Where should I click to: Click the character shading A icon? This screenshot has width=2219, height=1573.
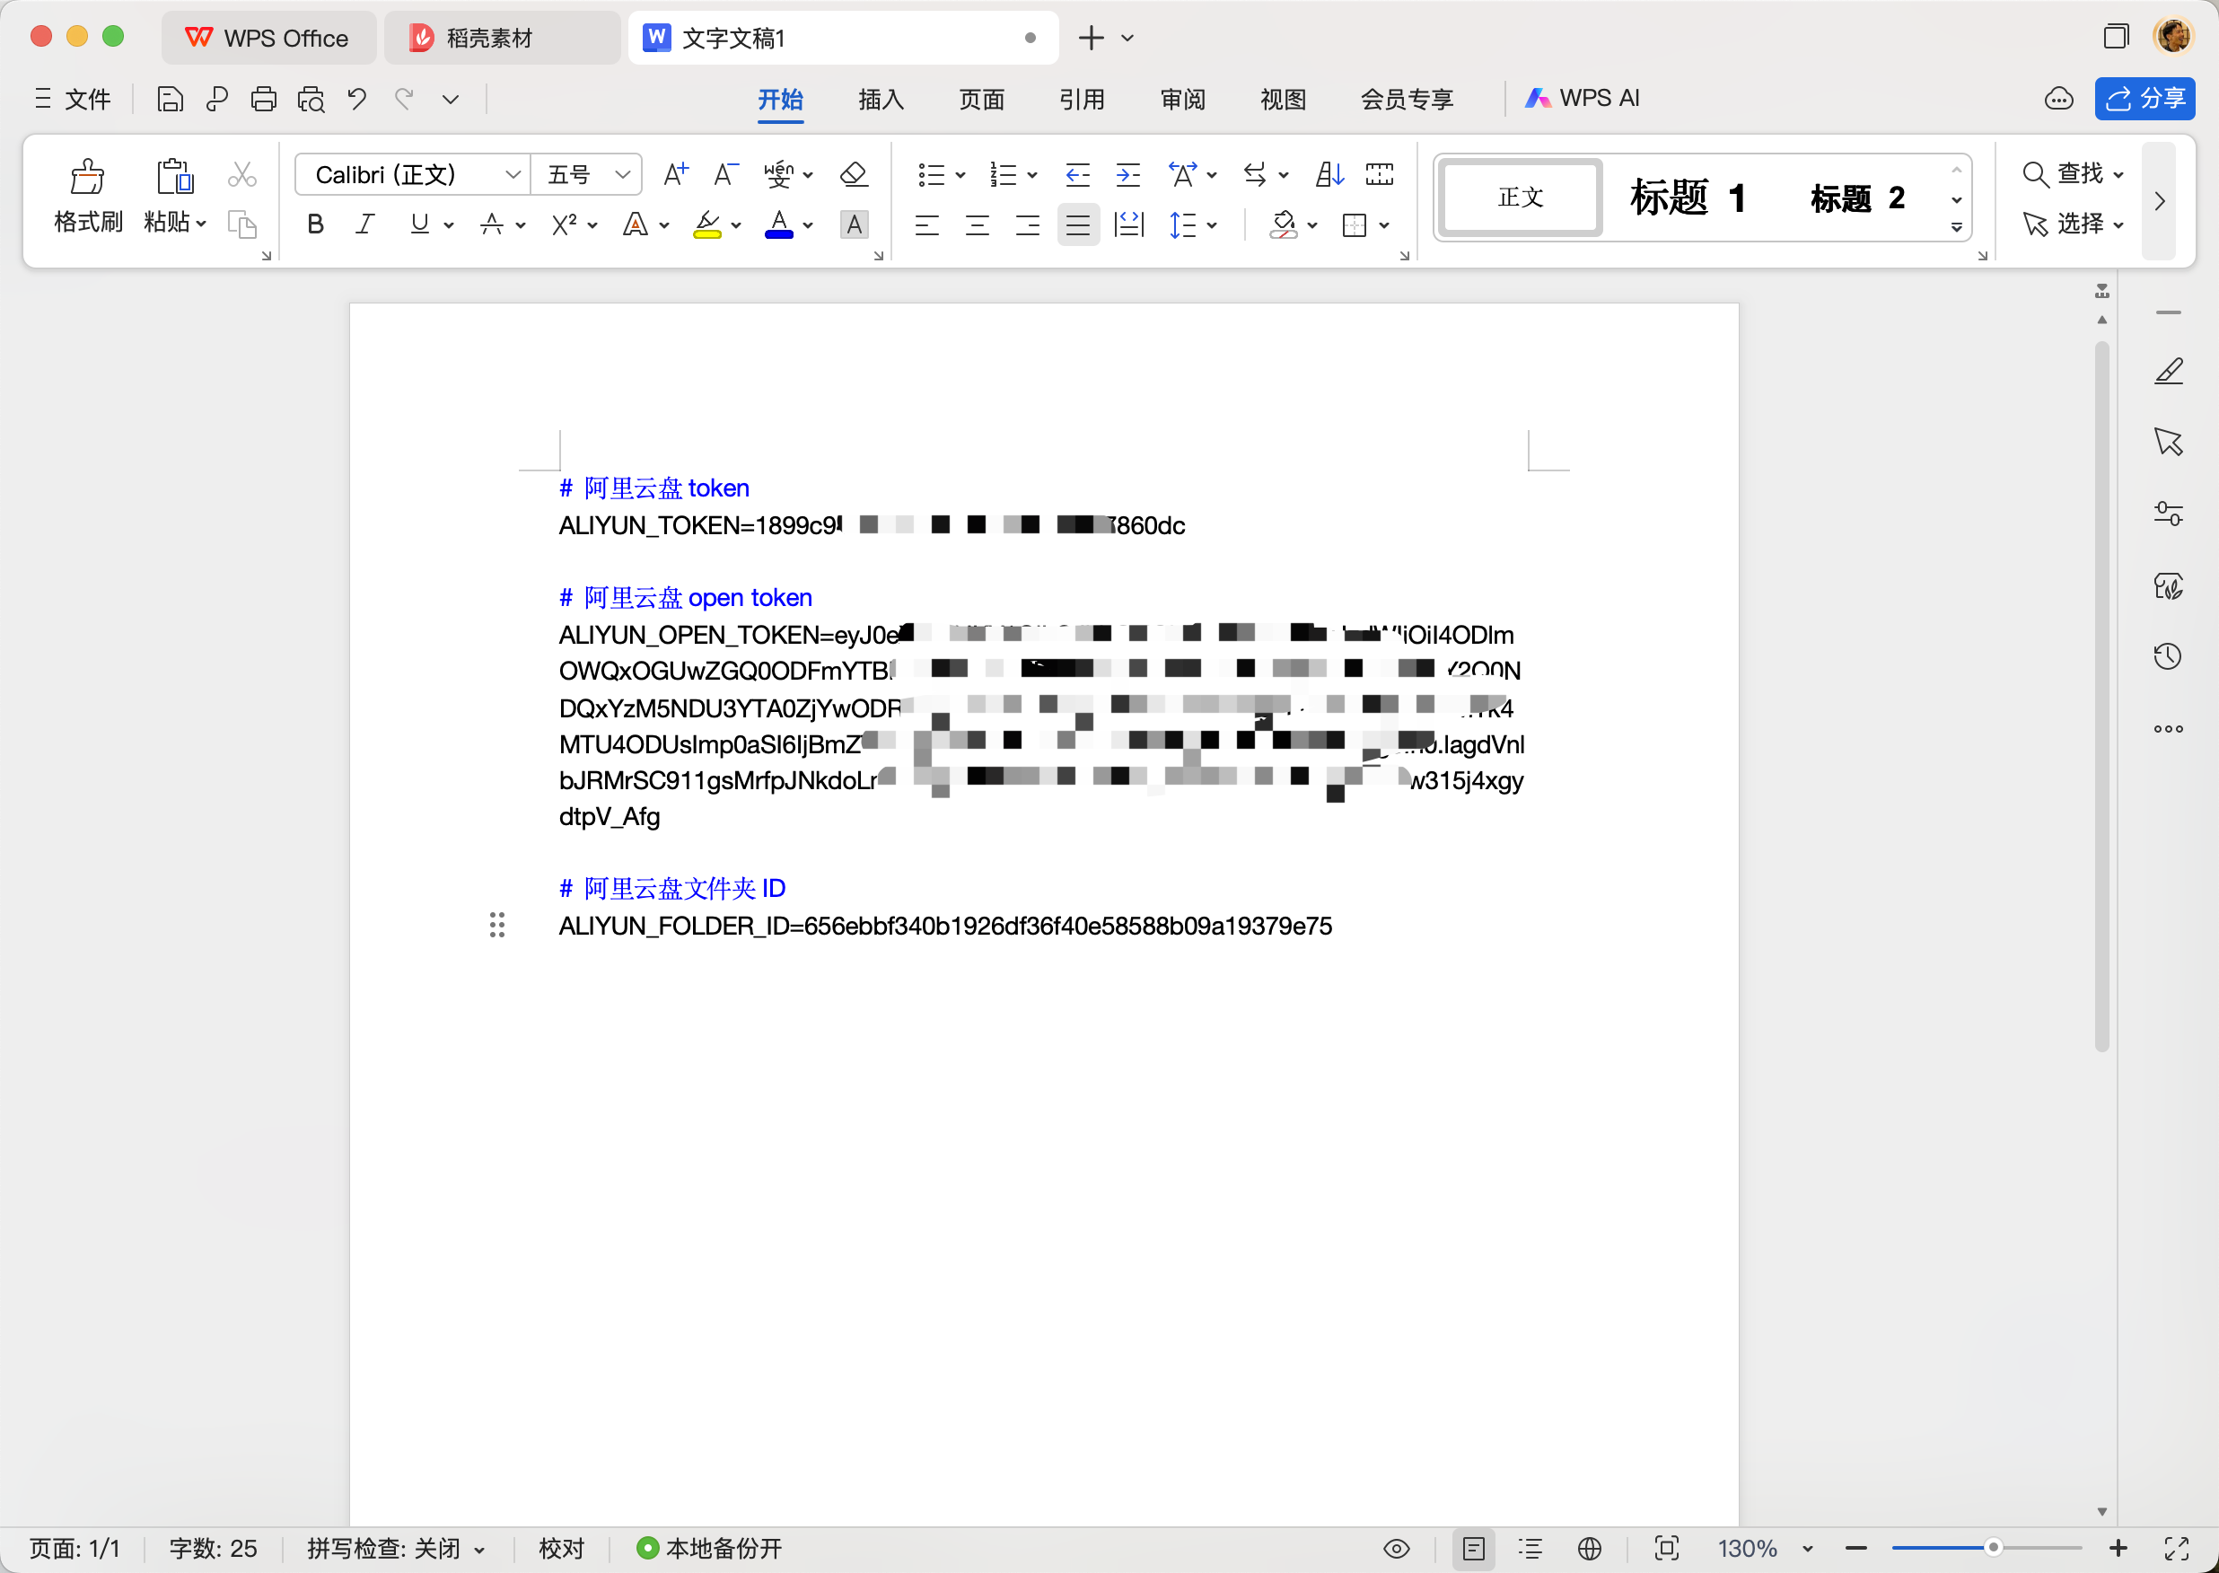point(854,224)
